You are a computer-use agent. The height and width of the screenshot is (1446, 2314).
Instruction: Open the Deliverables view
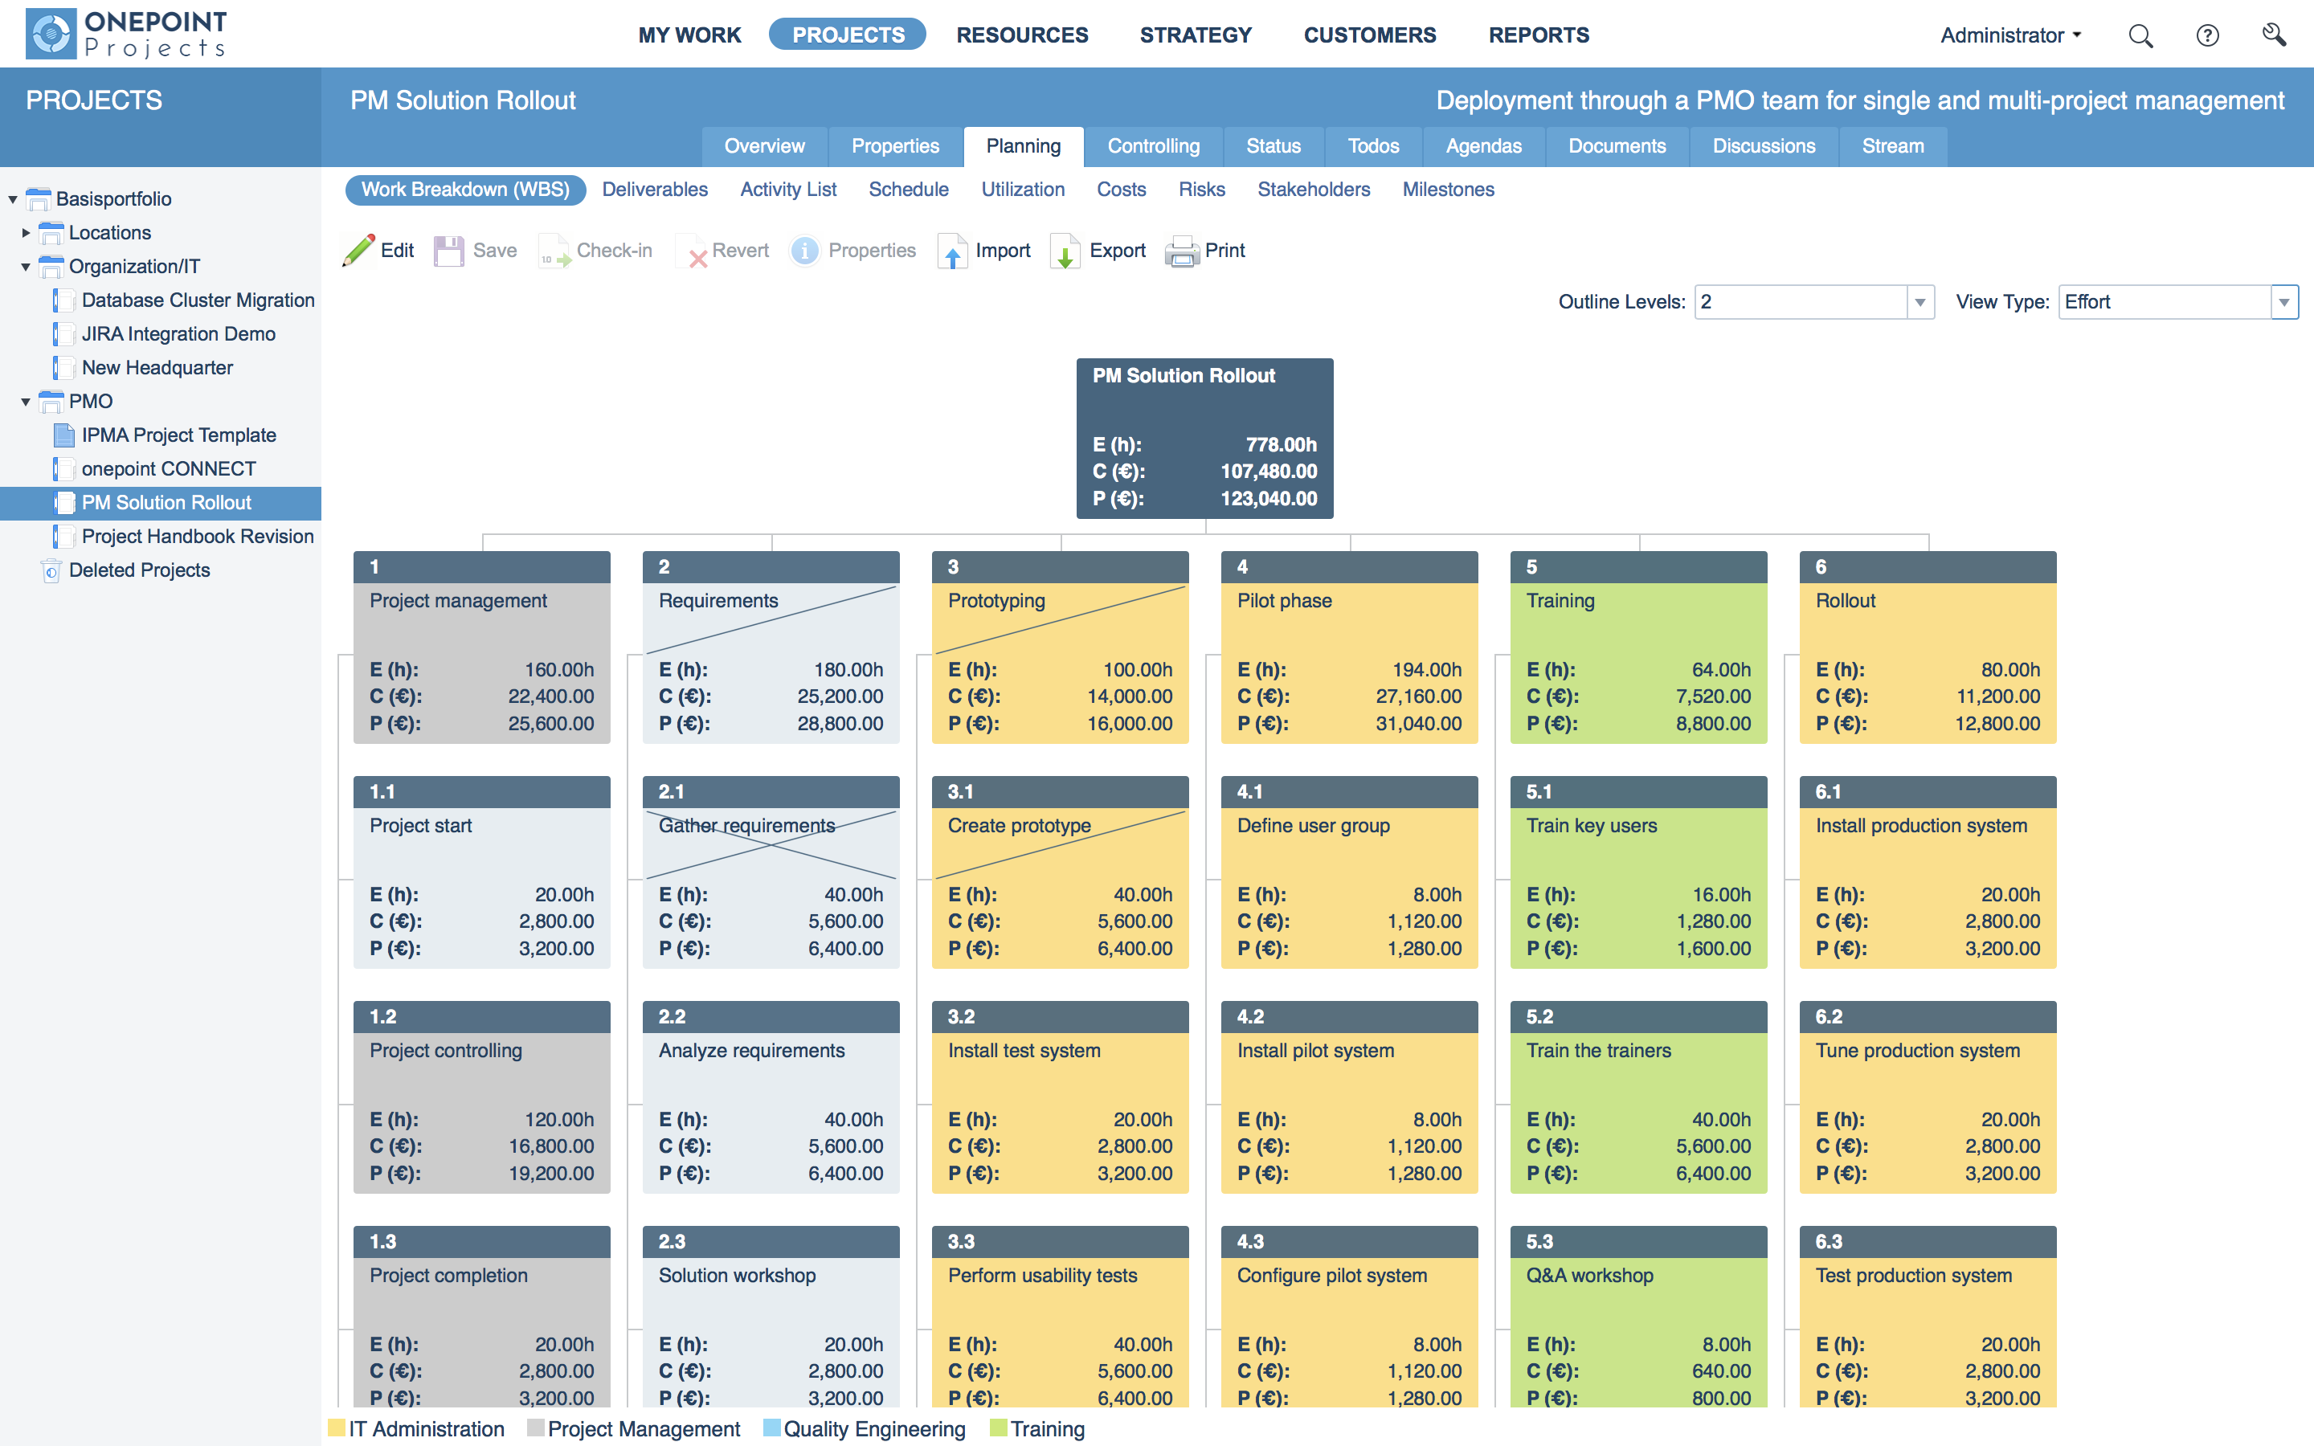click(654, 190)
